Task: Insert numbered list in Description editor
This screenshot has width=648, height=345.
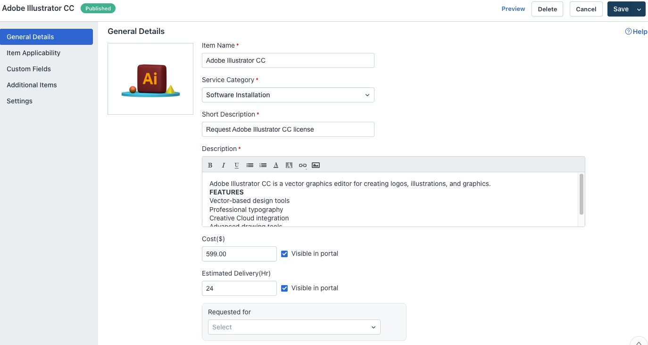Action: point(263,165)
